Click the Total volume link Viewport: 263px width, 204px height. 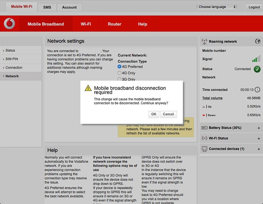212,98
